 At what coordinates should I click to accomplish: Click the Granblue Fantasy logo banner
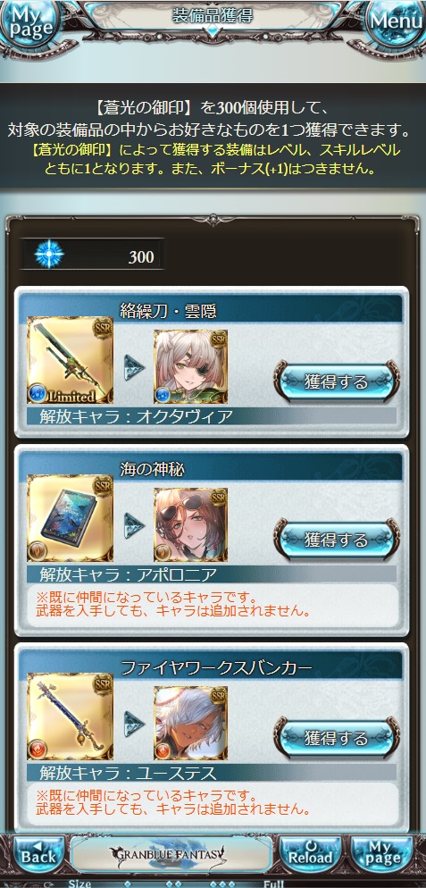pos(171,854)
